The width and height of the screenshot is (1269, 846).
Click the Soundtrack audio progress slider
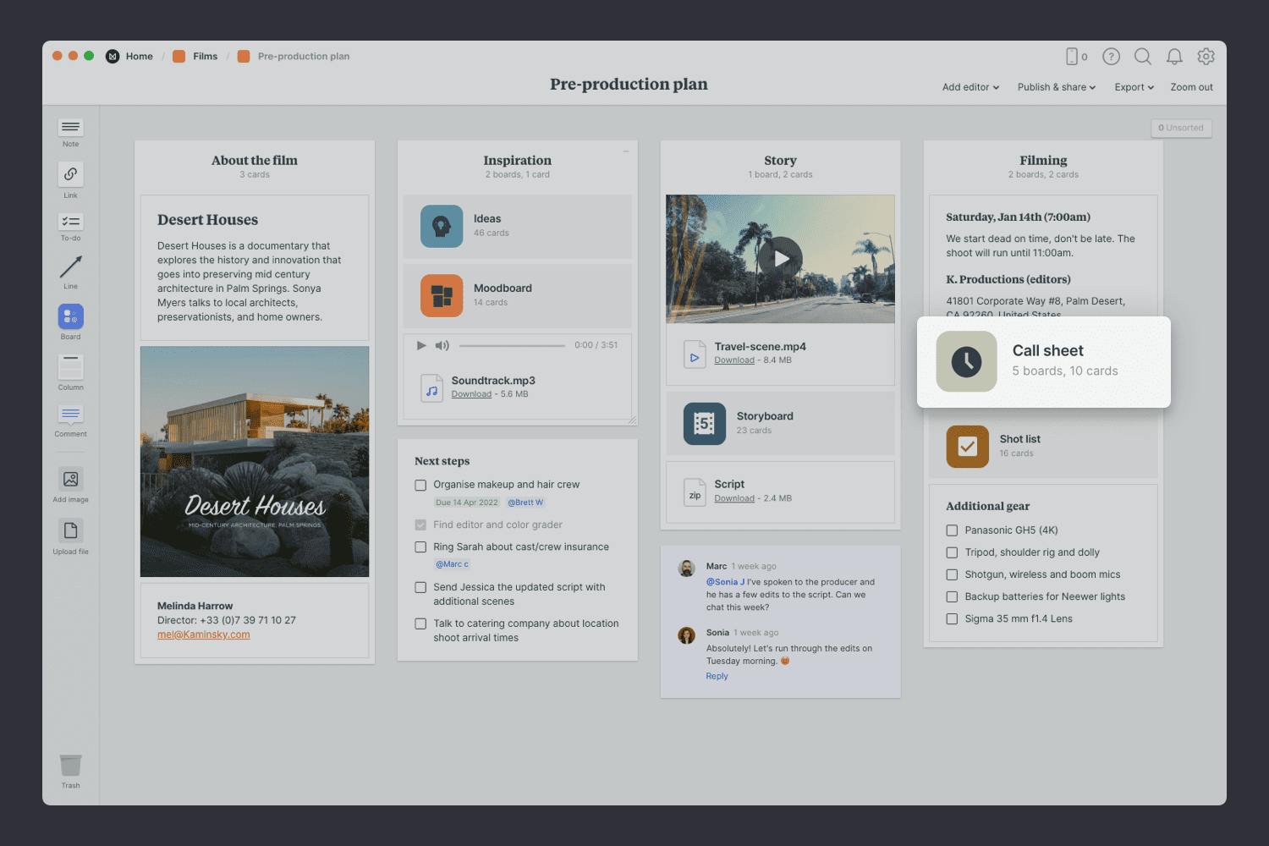pos(512,345)
